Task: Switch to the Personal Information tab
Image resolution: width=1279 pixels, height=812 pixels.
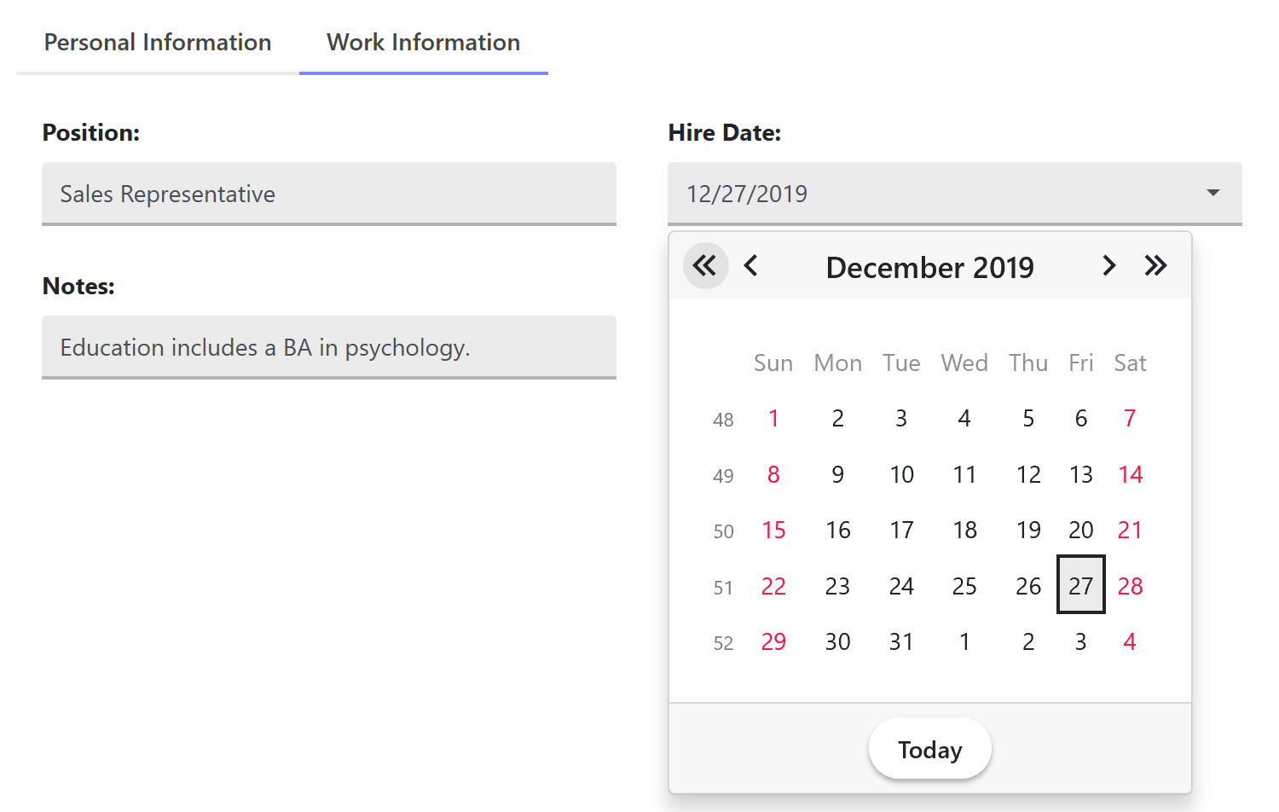Action: point(158,43)
